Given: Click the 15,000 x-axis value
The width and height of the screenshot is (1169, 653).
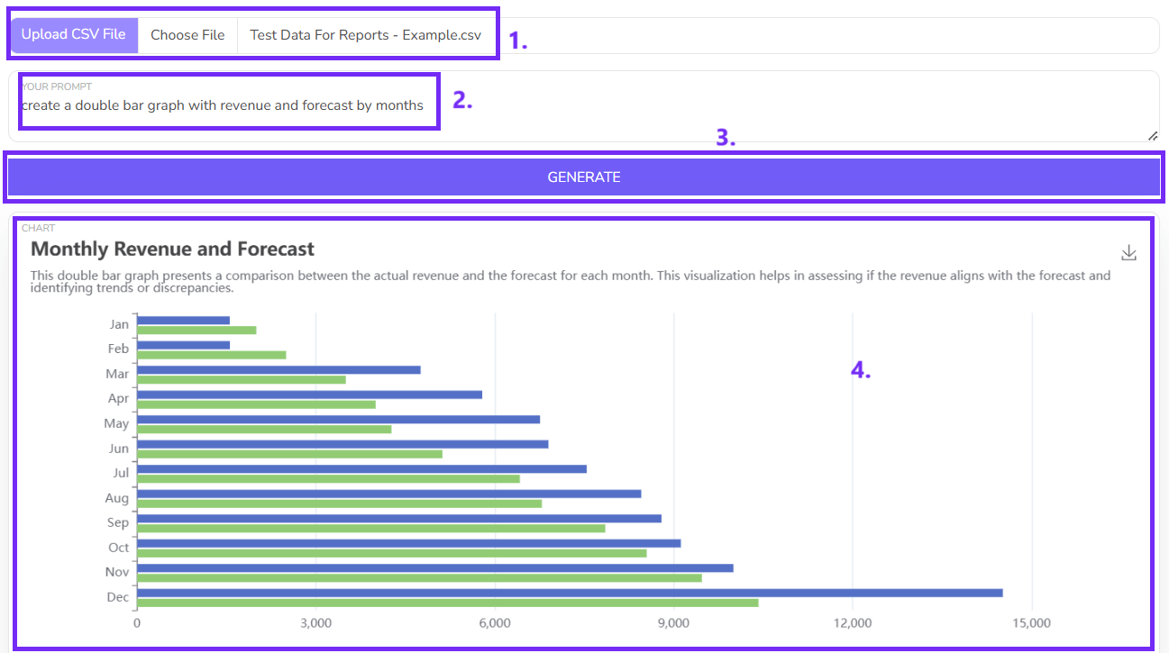Looking at the screenshot, I should coord(1032,622).
